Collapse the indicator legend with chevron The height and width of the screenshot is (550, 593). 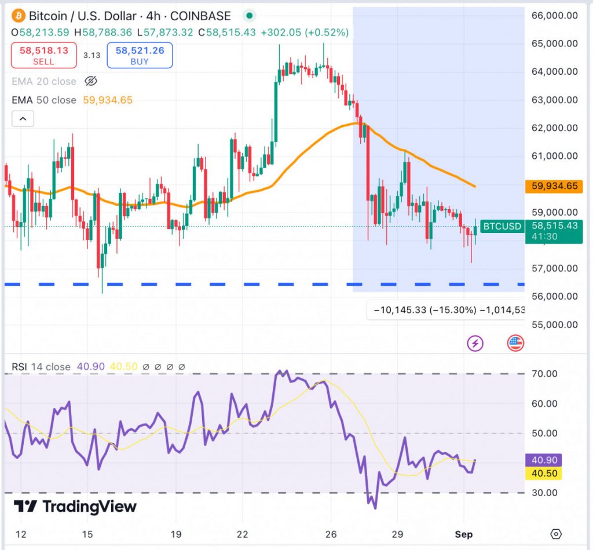tap(23, 119)
